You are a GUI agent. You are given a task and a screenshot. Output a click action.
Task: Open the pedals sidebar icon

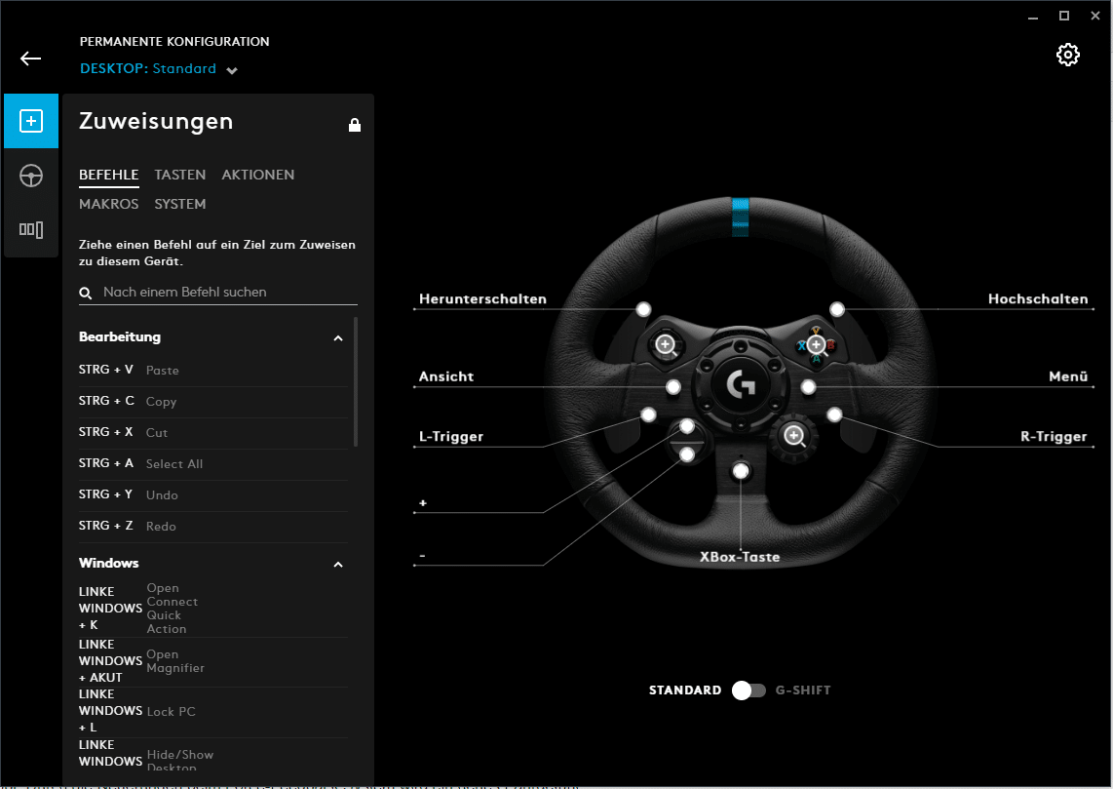point(31,230)
